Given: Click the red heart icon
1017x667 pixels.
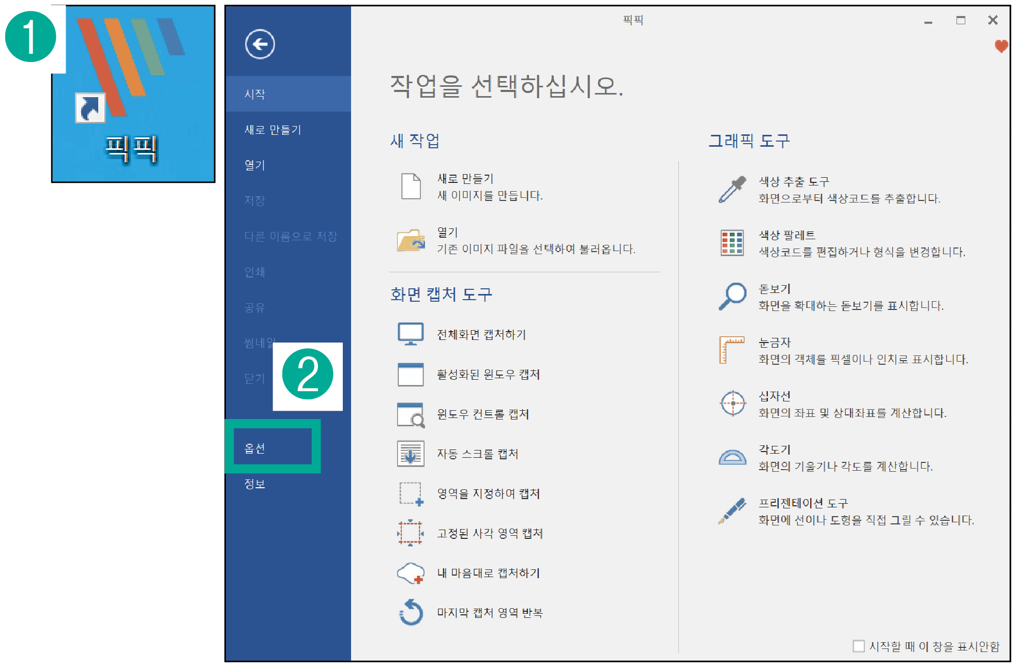Looking at the screenshot, I should click(x=1001, y=46).
